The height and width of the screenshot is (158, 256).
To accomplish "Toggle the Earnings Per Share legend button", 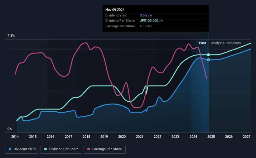I will (104, 149).
